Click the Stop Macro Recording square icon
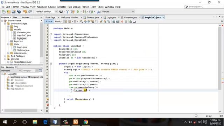 tap(126, 22)
